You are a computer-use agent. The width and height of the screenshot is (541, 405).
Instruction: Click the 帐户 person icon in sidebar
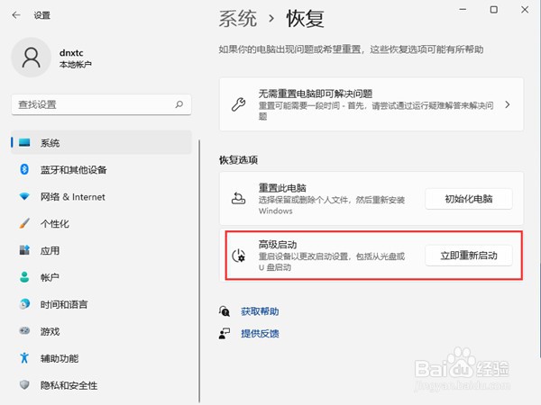pos(24,277)
